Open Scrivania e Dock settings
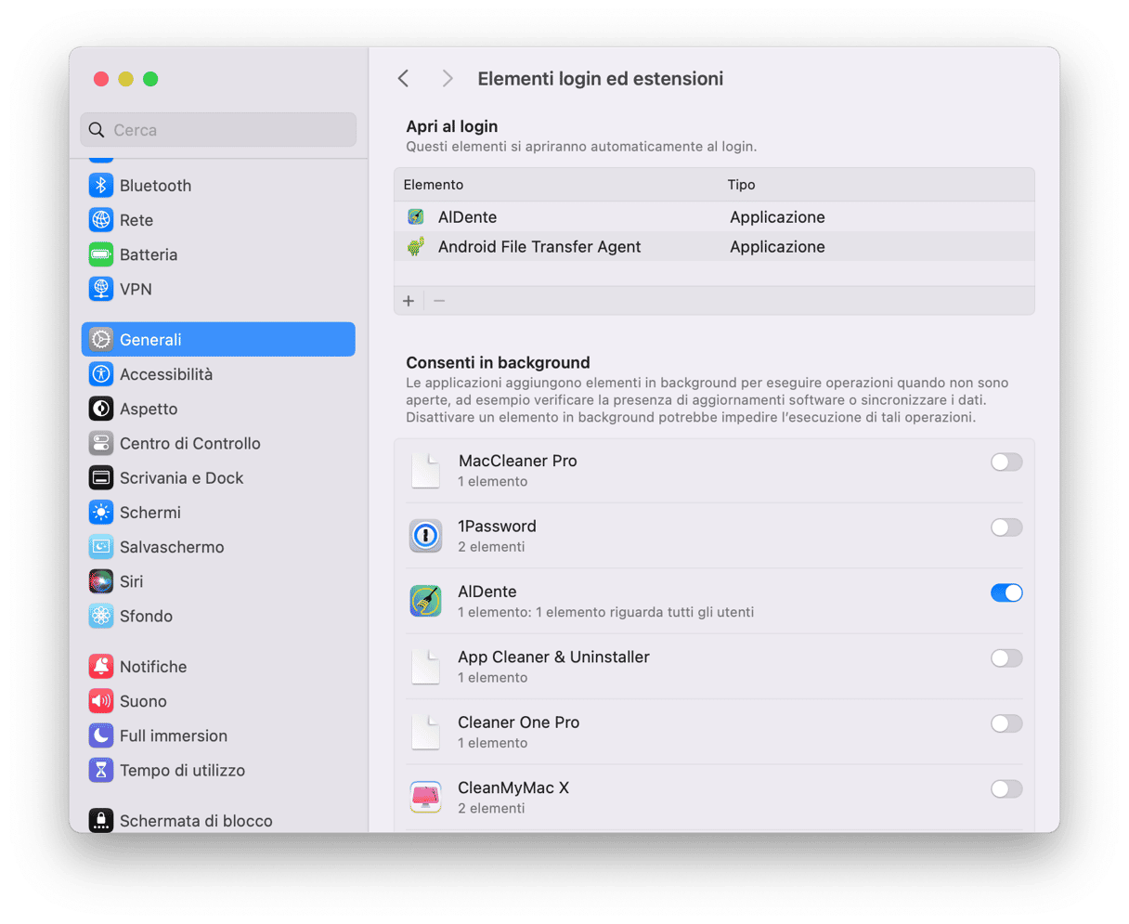The height and width of the screenshot is (924, 1129). (181, 477)
